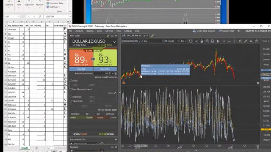Click the Instruments panel eye icon

click(116, 139)
